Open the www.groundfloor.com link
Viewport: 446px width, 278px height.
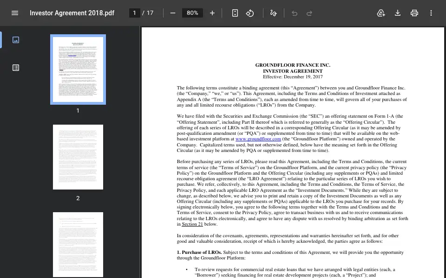tap(258, 139)
